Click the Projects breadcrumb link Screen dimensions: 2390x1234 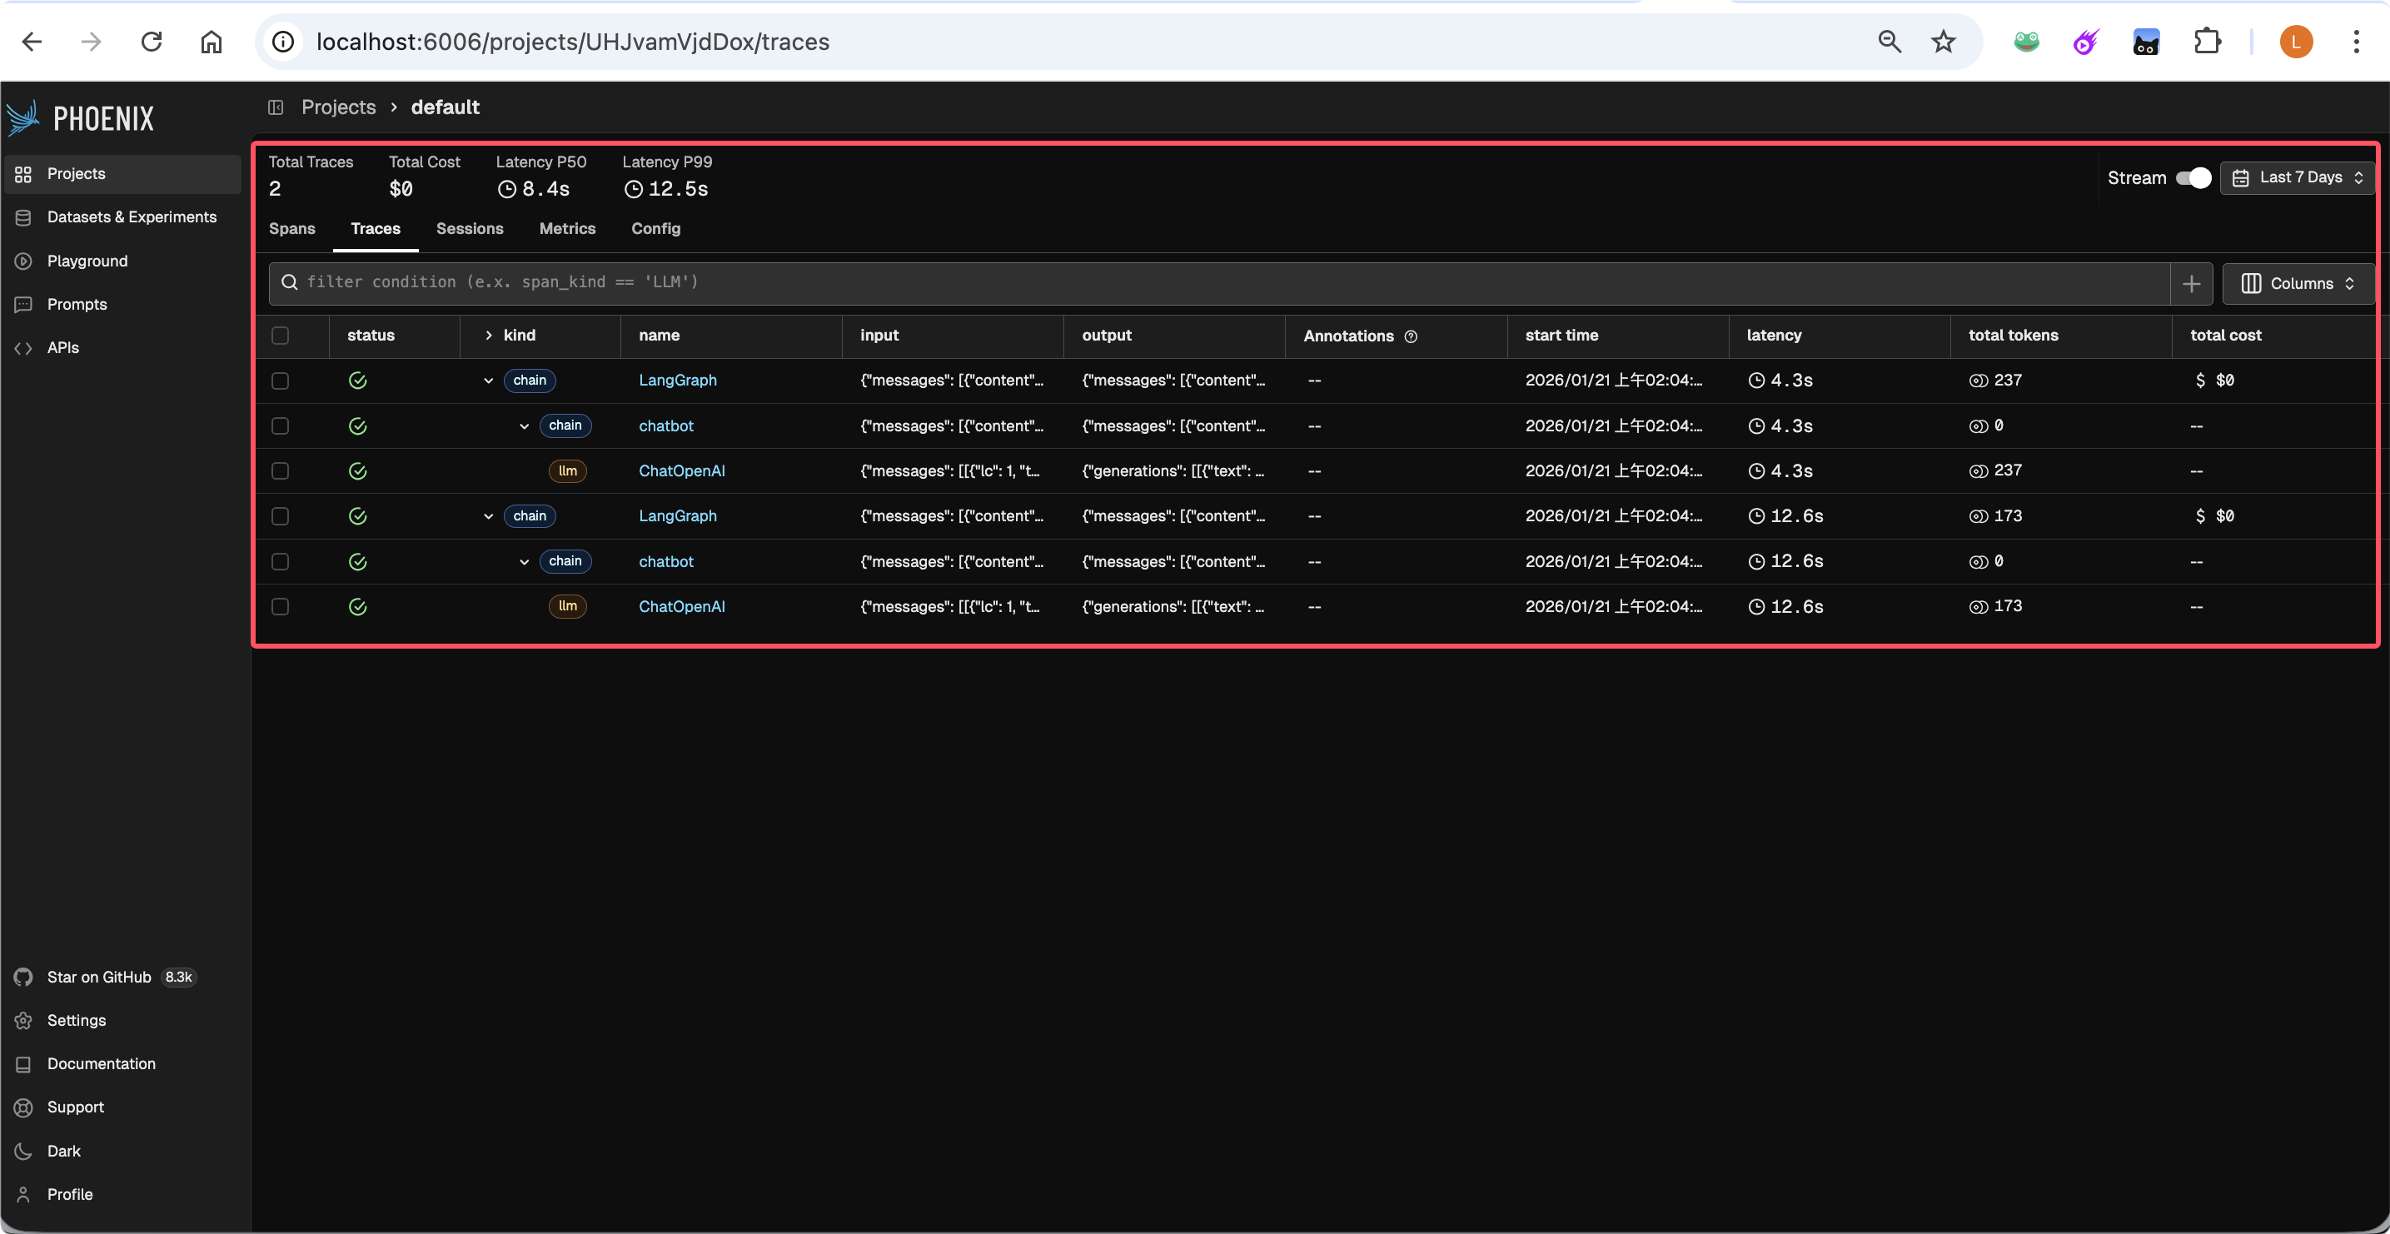click(x=338, y=107)
